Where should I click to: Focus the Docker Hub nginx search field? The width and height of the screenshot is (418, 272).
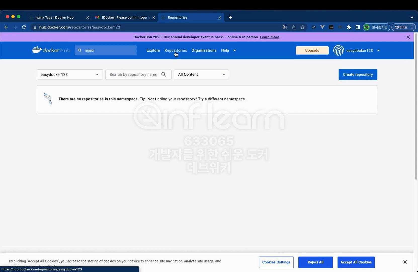pyautogui.click(x=106, y=50)
